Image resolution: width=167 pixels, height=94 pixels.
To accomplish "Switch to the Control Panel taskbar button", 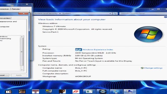I will tap(116, 91).
